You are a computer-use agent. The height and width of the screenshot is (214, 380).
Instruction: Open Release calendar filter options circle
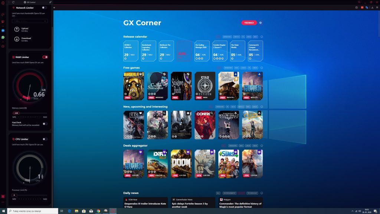pos(262,37)
